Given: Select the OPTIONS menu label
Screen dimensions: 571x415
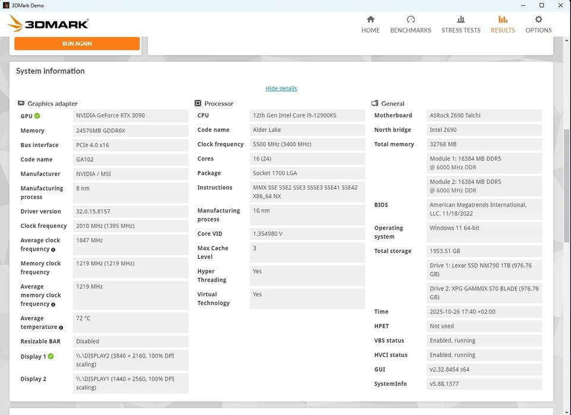Looking at the screenshot, I should click(x=538, y=30).
